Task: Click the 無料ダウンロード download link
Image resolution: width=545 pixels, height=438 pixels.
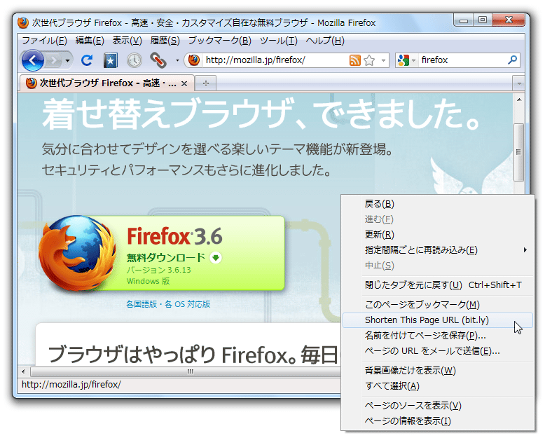Action: (x=166, y=258)
